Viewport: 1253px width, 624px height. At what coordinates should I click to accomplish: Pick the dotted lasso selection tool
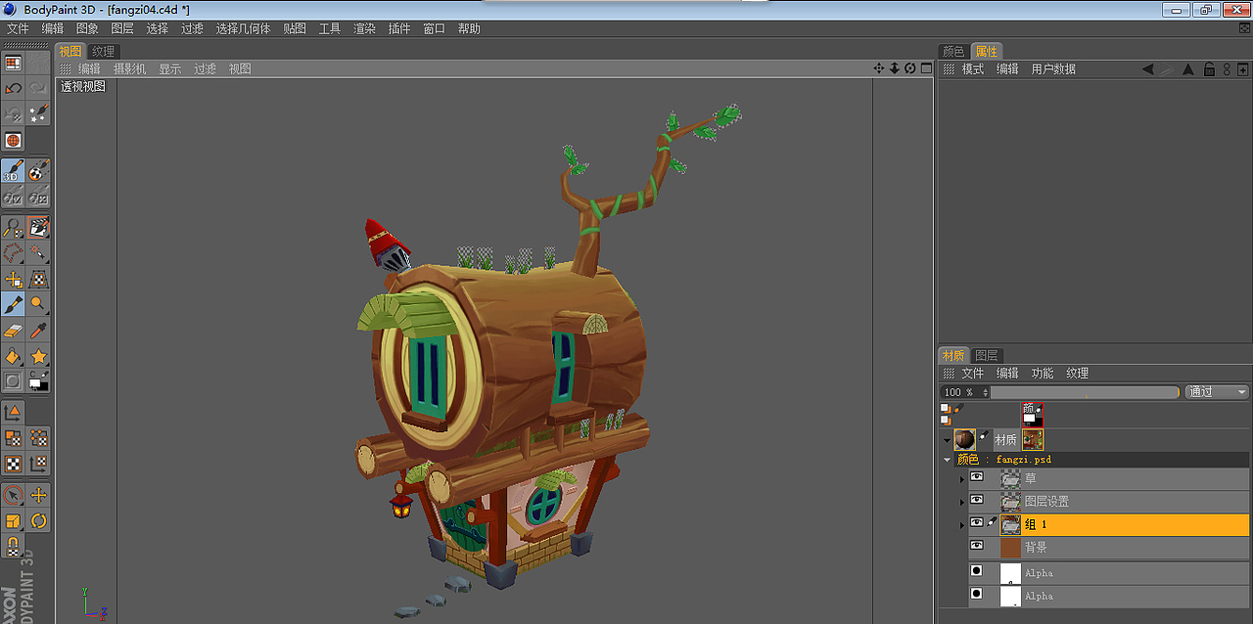tap(13, 253)
